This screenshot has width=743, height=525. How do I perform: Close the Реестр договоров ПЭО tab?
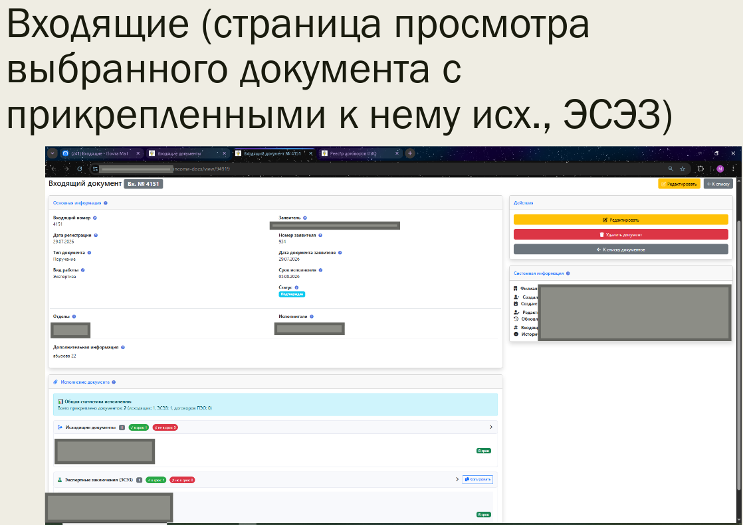[397, 153]
